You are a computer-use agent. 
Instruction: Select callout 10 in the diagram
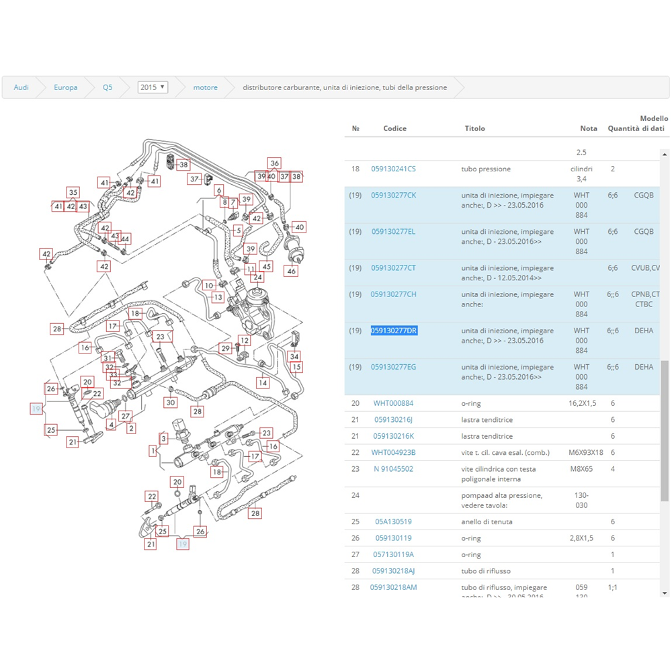coord(209,286)
